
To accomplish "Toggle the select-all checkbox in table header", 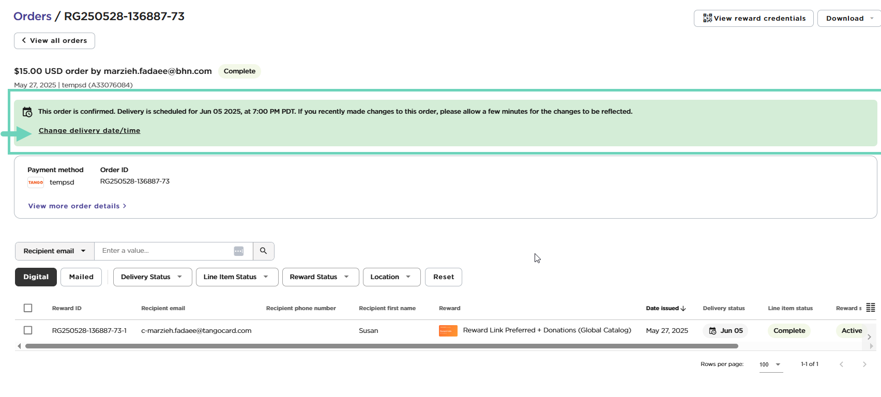I will tap(28, 308).
